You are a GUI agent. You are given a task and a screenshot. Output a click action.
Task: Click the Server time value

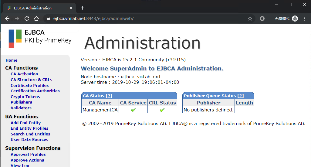pos(146,82)
